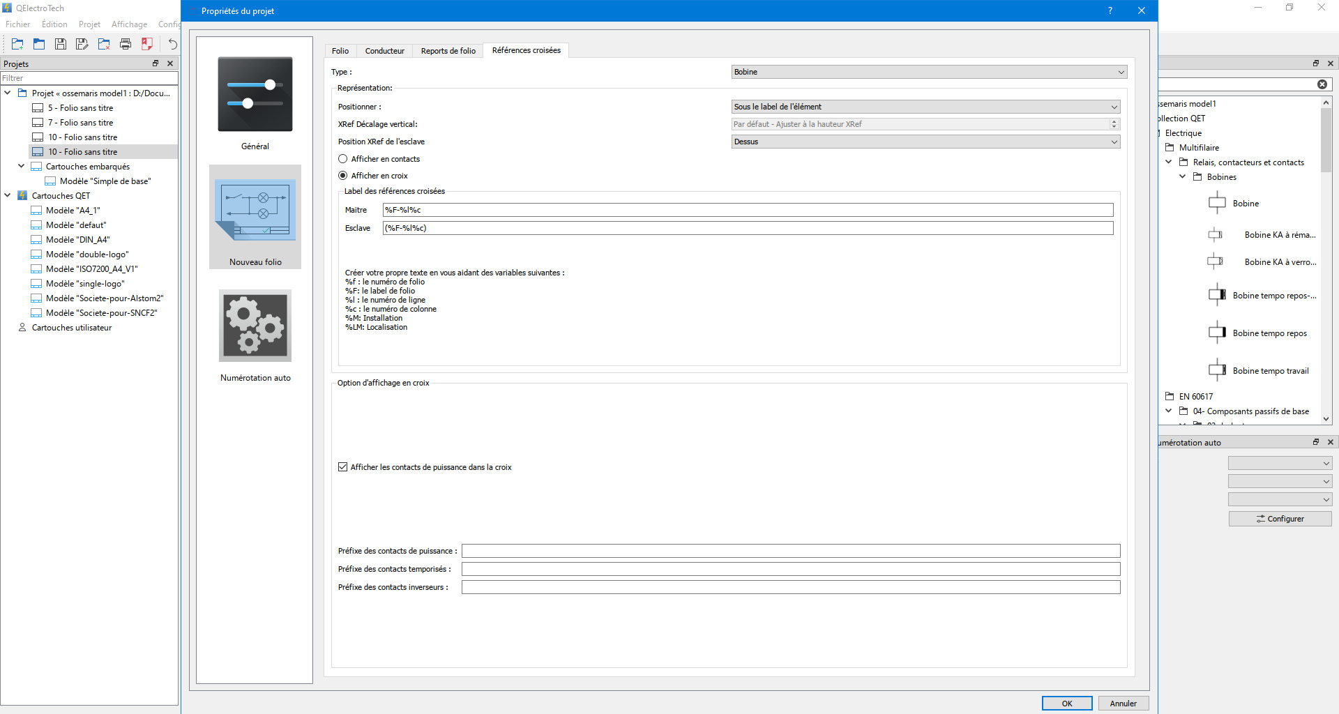Open the Numérotation auto settings page
Viewport: 1339px width, 714px height.
click(x=255, y=335)
